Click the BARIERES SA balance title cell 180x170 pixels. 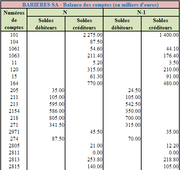pyautogui.click(x=90, y=5)
